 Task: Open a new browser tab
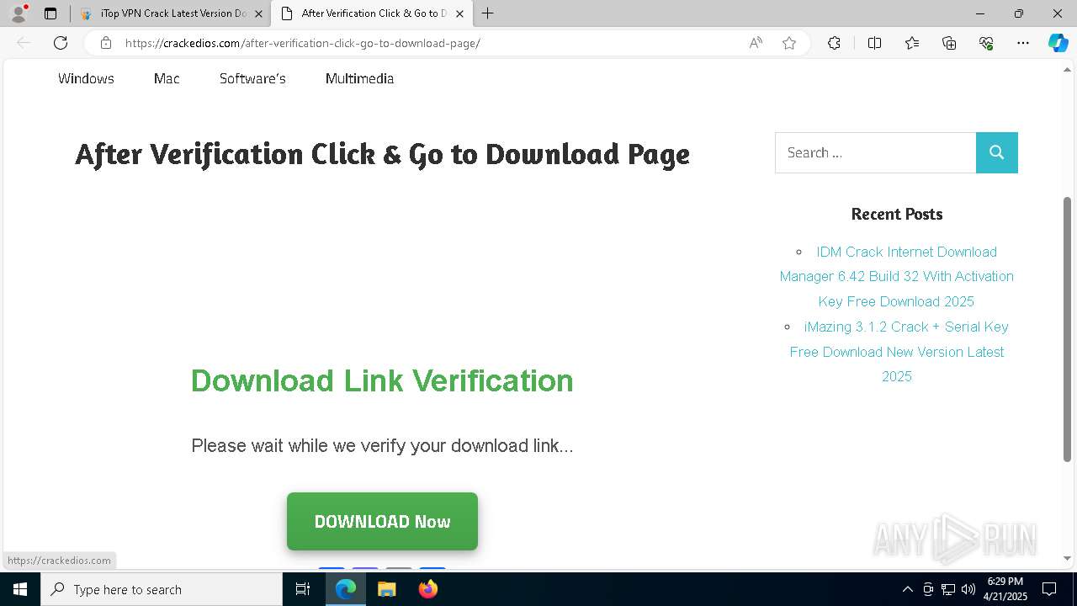point(487,13)
